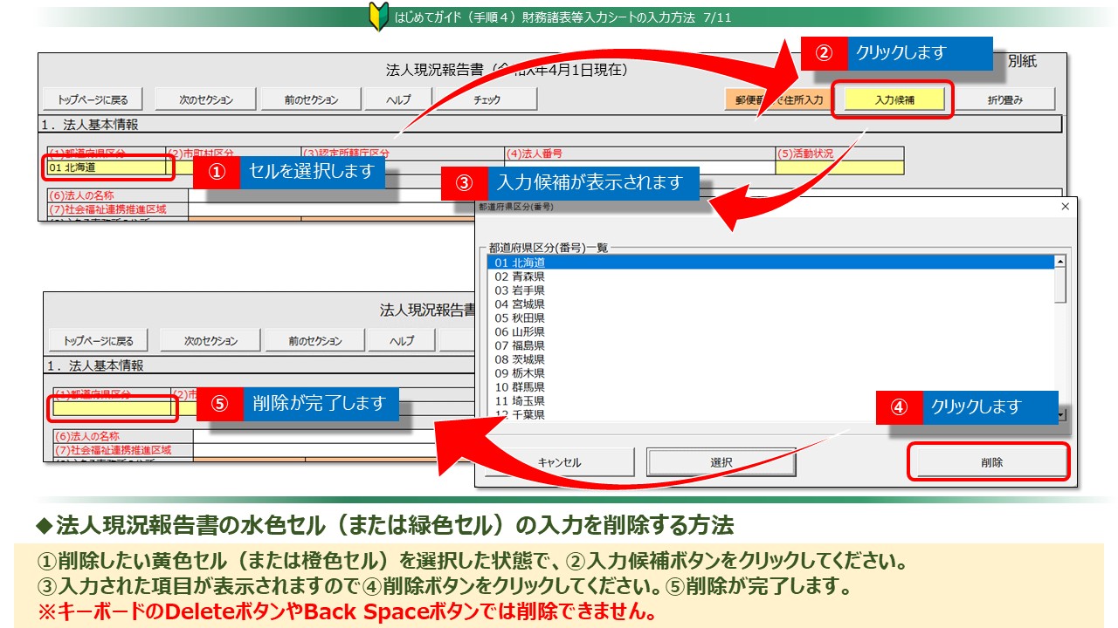Image resolution: width=1118 pixels, height=628 pixels.
Task: Click the 選択 button in the dialog
Action: tap(721, 462)
